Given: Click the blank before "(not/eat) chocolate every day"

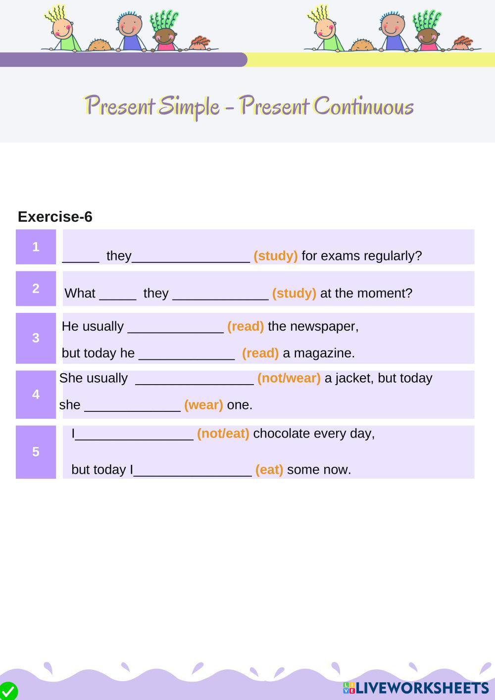Looking at the screenshot, I should (x=134, y=434).
